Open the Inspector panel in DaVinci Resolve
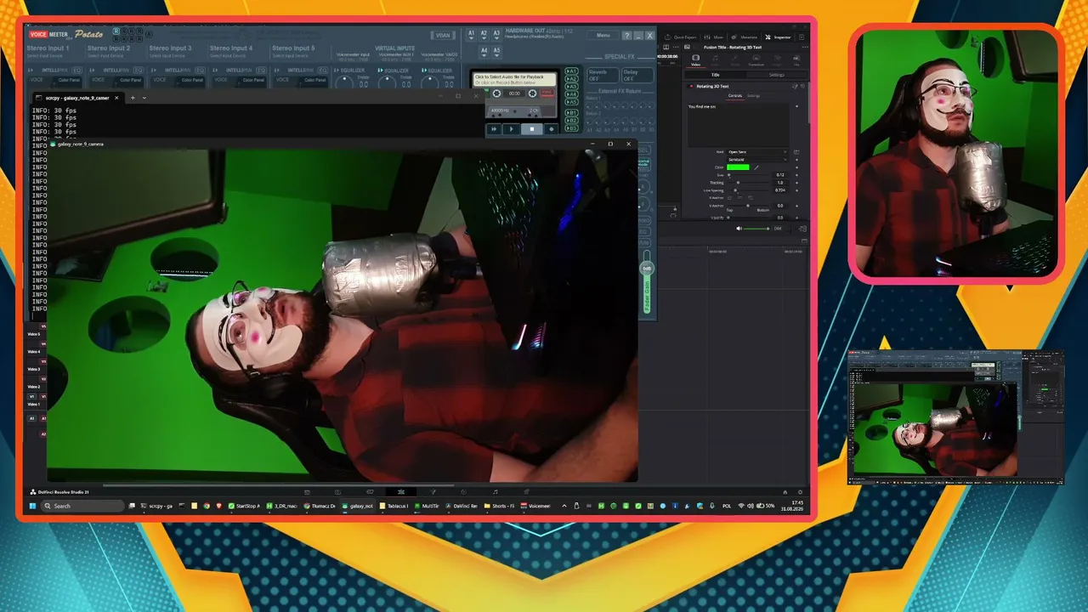Screen dimensions: 1088x612 point(778,37)
